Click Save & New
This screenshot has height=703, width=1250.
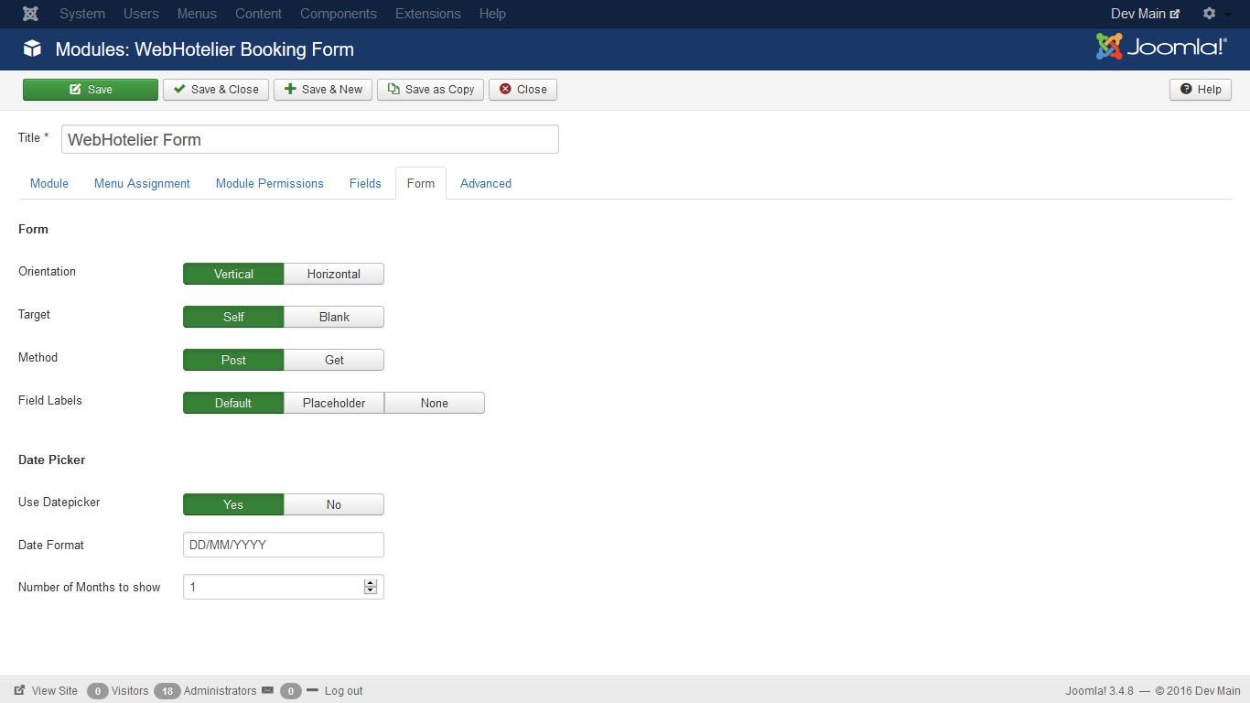[x=323, y=89]
